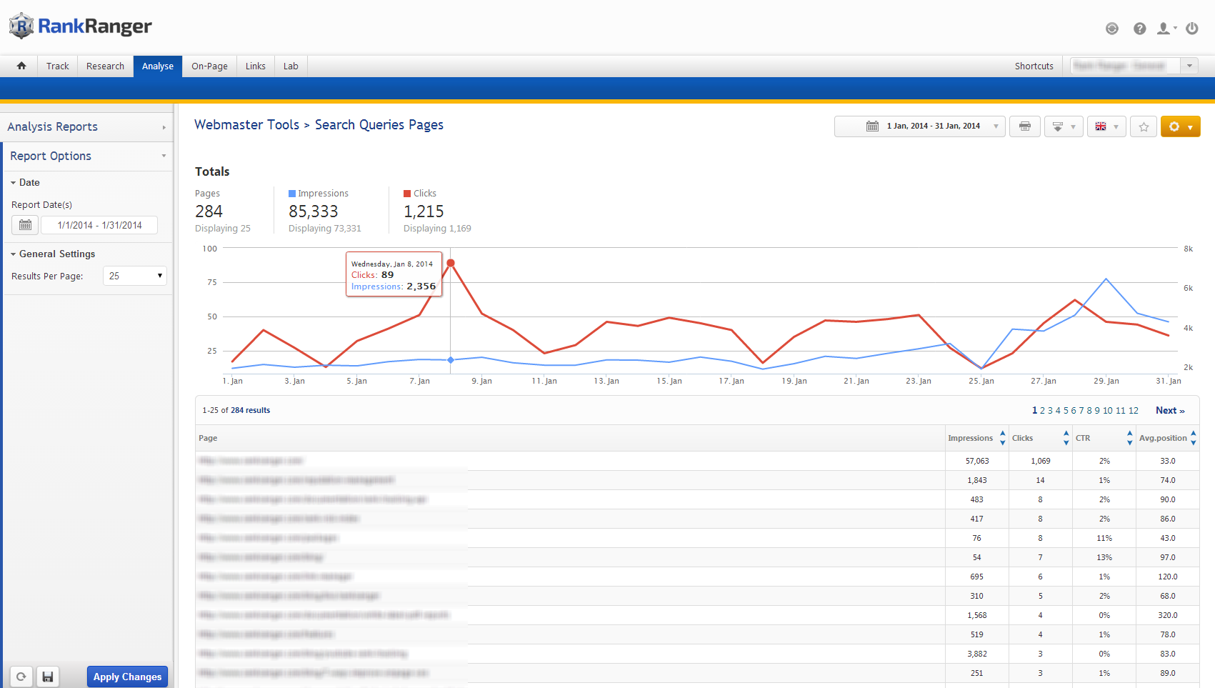Save report options with the floppy disk icon
This screenshot has width=1215, height=688.
click(48, 677)
